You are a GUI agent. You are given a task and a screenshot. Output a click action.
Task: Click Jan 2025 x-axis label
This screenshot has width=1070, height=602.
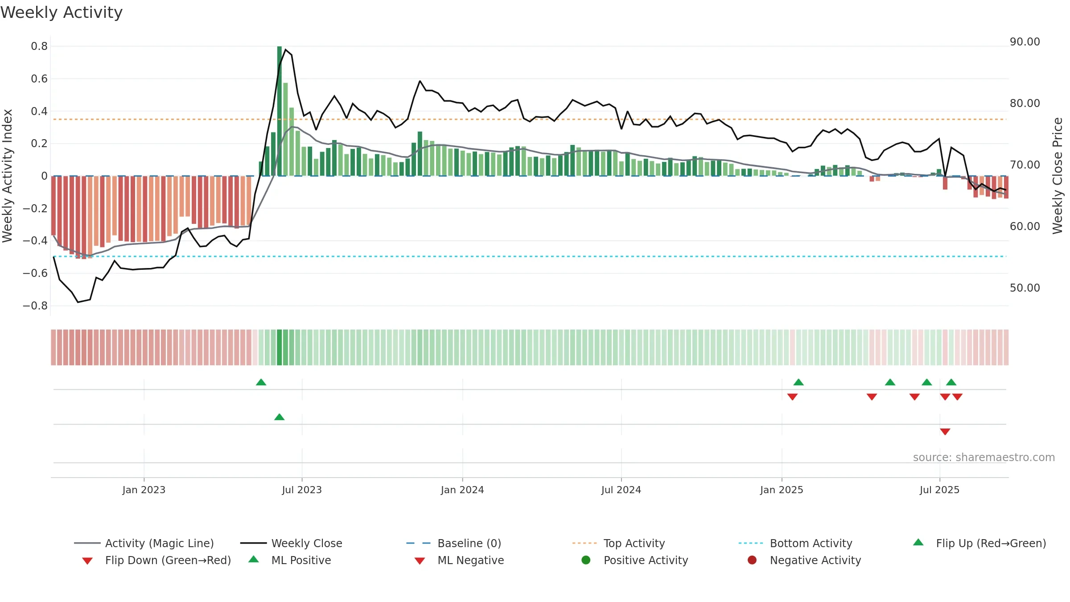click(x=782, y=490)
